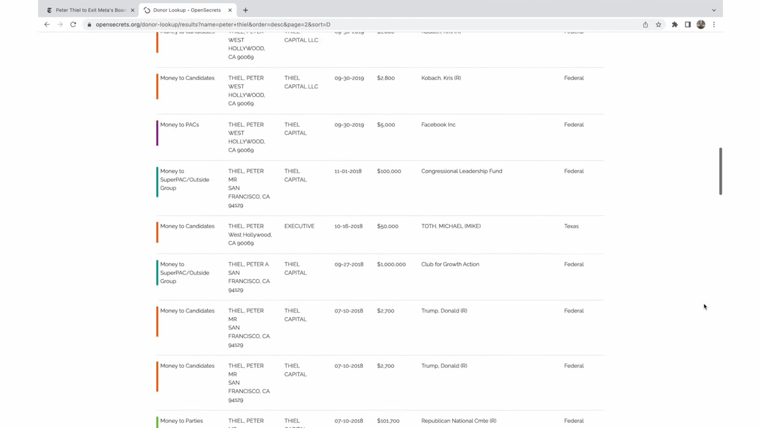Click Money to SuperPAC in Club for Growth row
The width and height of the screenshot is (761, 428).
(185, 273)
